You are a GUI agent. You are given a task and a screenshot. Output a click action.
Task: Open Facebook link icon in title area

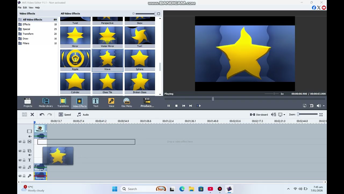314,8
